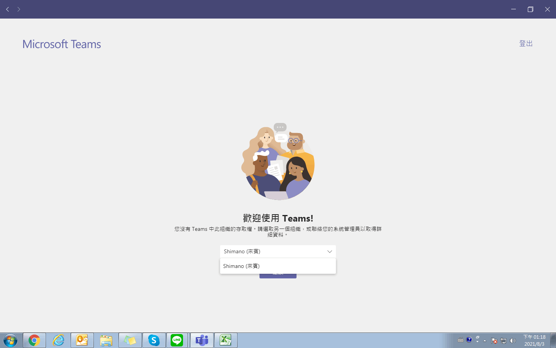Open the volume speaker control

coord(513,341)
